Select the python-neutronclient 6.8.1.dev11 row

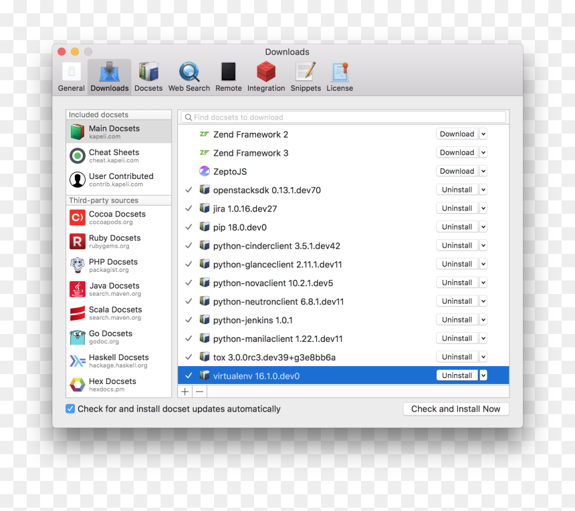pyautogui.click(x=343, y=301)
